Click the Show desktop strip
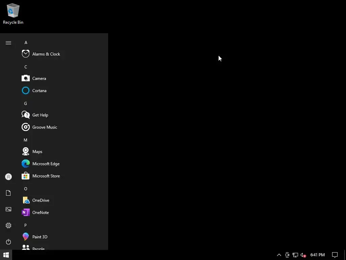 click(345, 255)
